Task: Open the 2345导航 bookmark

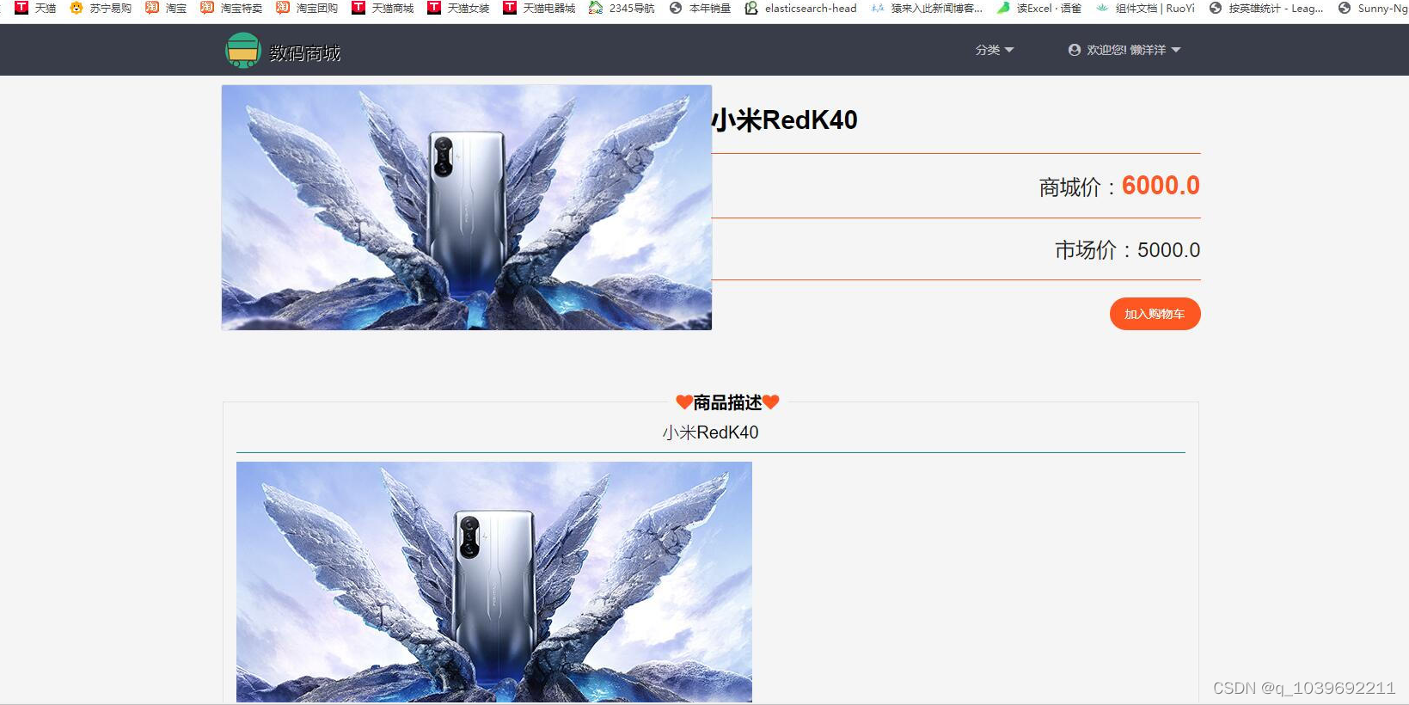Action: tap(622, 8)
